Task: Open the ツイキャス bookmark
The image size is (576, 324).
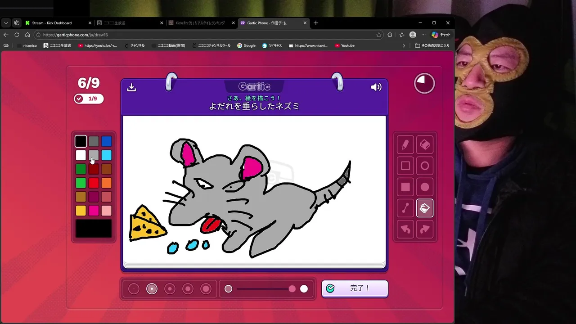Action: (272, 45)
